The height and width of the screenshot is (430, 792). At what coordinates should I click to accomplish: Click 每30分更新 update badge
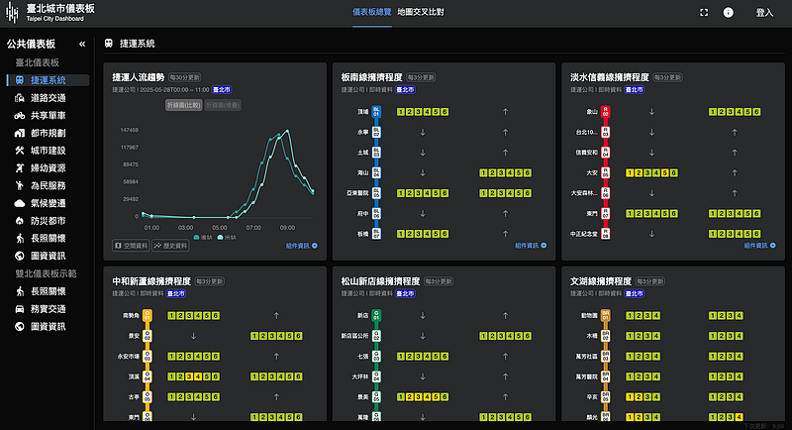(x=185, y=78)
